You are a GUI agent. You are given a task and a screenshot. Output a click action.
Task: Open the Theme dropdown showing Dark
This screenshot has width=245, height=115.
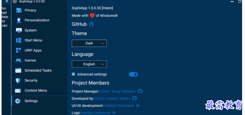coord(89,43)
